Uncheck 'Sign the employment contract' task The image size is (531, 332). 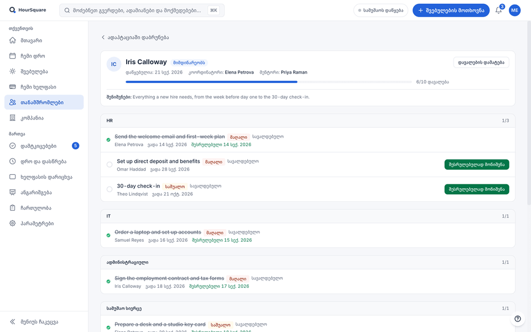tap(108, 282)
